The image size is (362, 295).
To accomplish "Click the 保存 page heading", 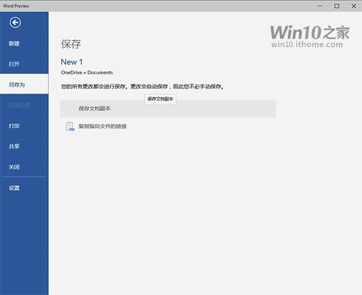I will [x=71, y=44].
